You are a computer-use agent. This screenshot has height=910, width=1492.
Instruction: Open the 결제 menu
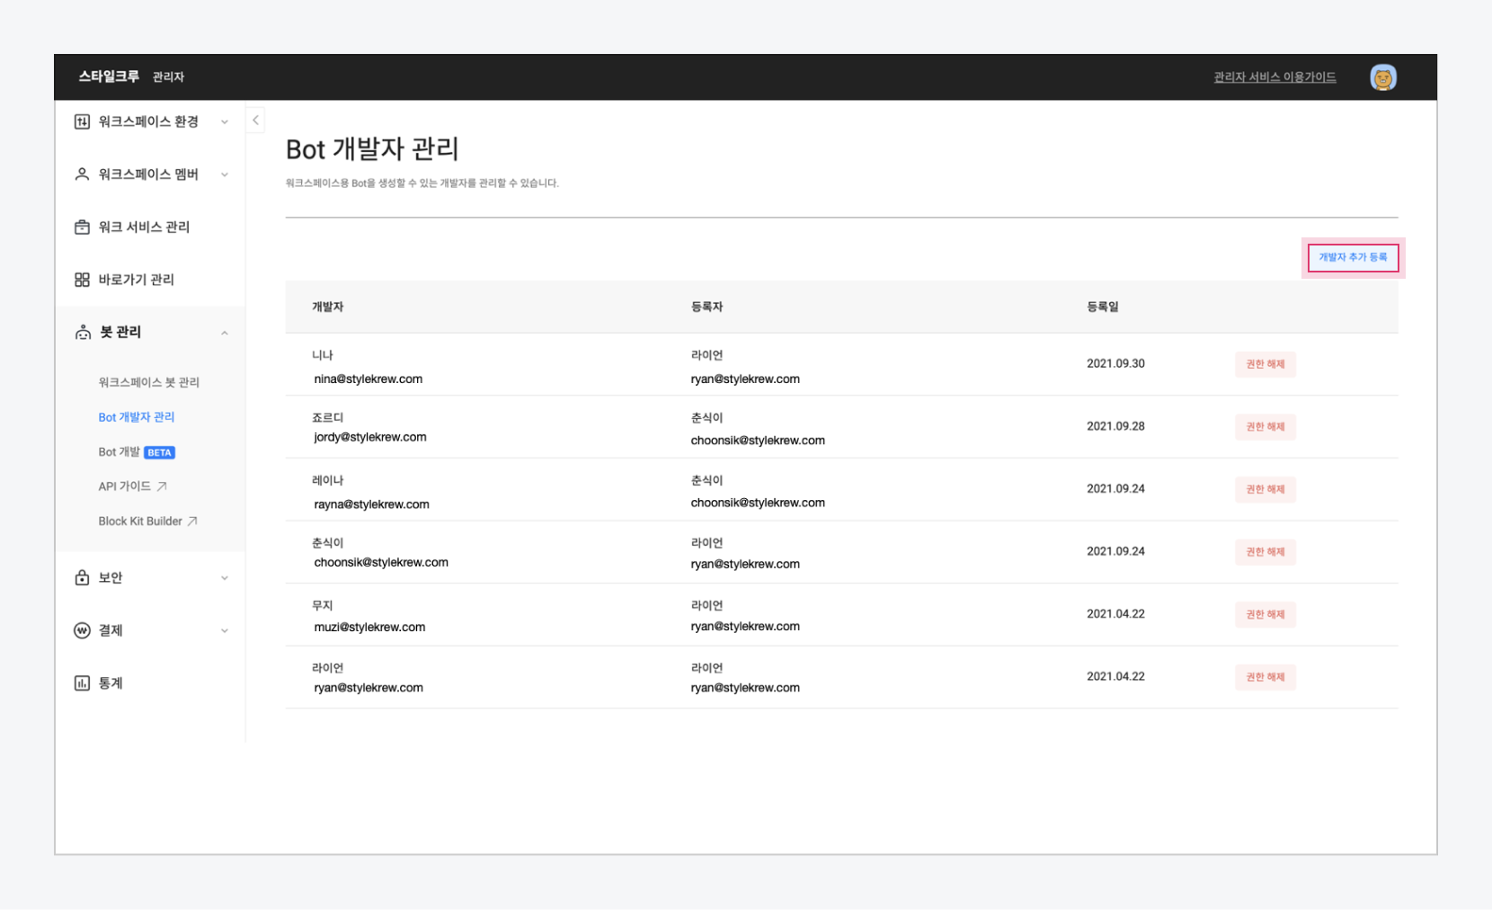click(111, 630)
